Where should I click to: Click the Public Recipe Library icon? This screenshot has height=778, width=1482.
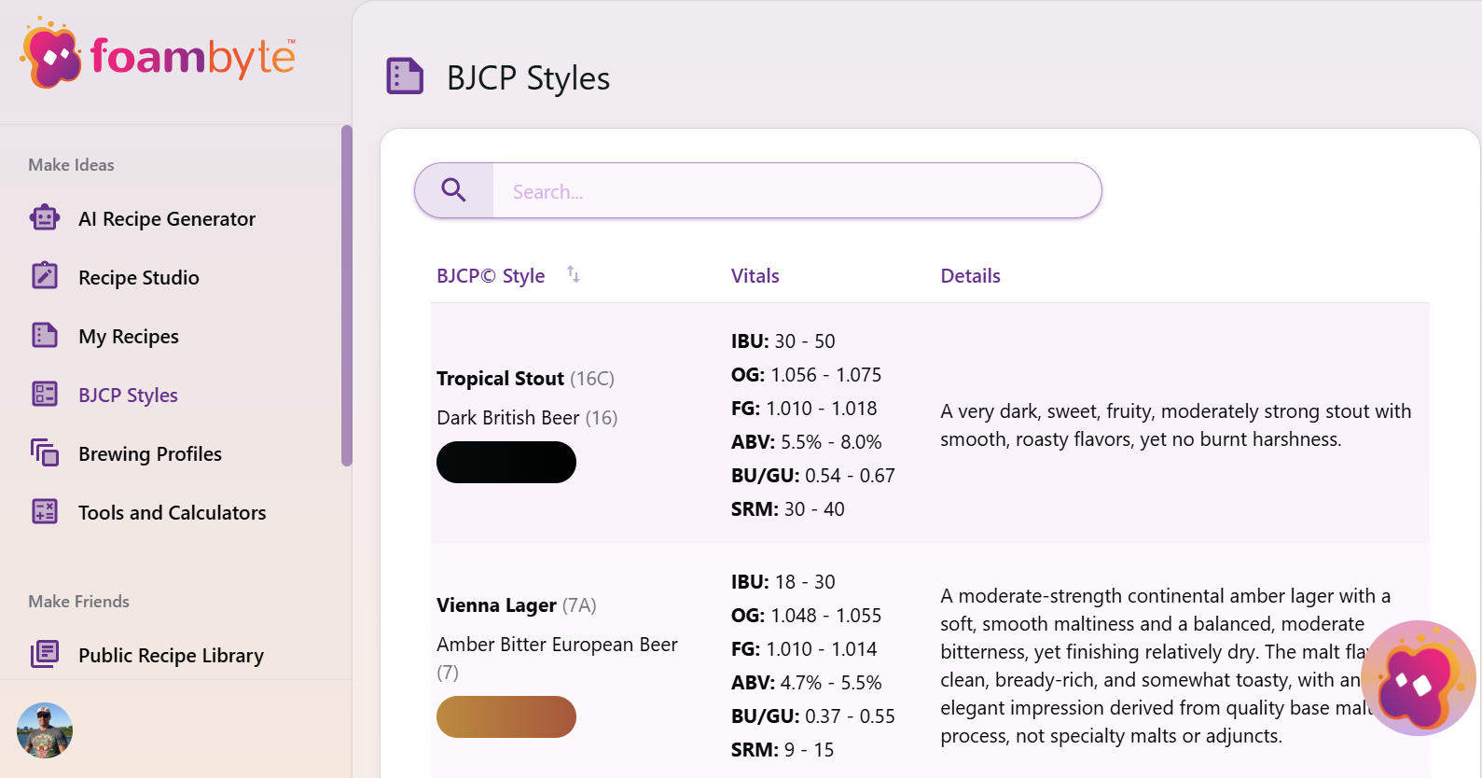45,654
